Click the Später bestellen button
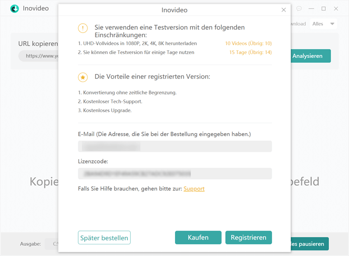 pos(104,237)
